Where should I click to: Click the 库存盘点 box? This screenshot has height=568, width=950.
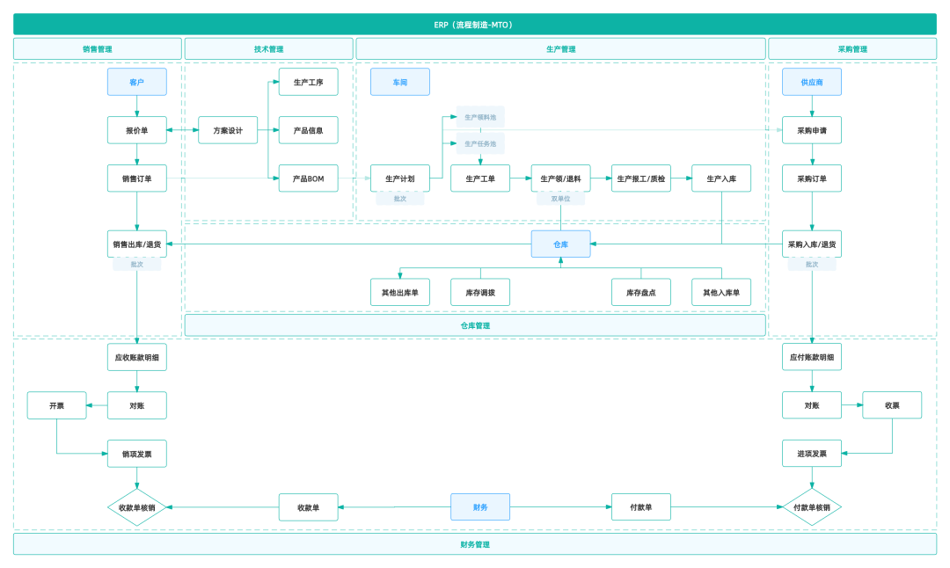(641, 292)
